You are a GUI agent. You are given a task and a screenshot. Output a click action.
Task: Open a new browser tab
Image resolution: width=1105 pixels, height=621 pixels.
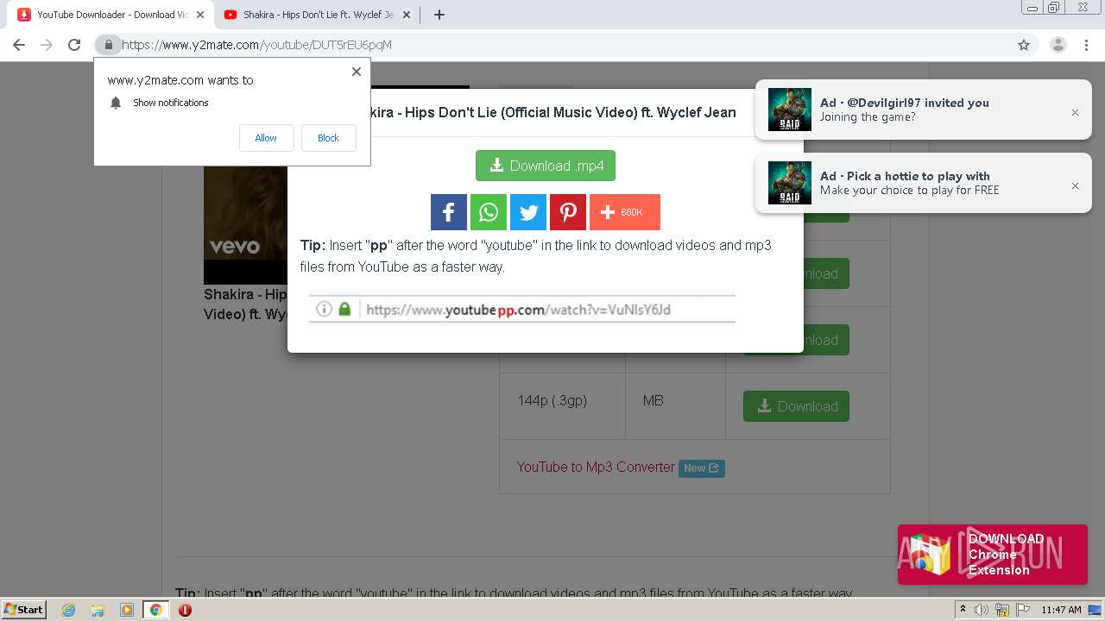439,15
